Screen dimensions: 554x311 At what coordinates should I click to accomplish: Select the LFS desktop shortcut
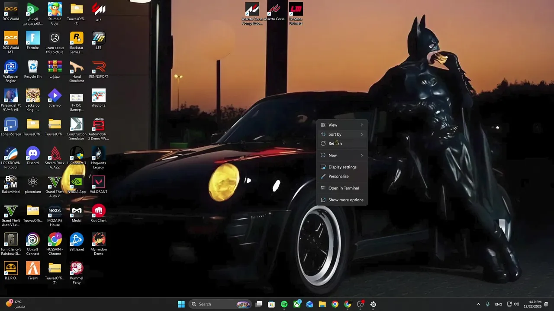(x=99, y=41)
